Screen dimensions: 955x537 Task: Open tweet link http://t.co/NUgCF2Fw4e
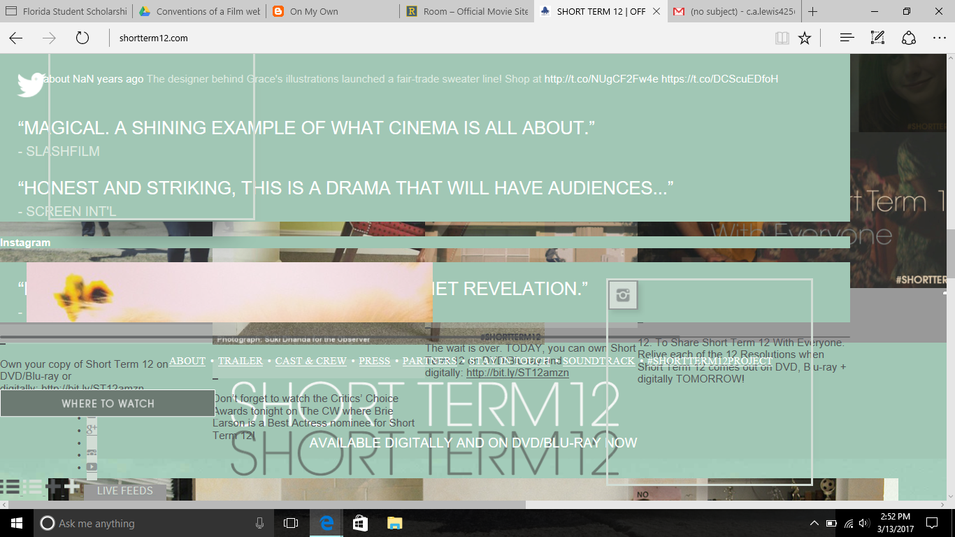point(601,79)
